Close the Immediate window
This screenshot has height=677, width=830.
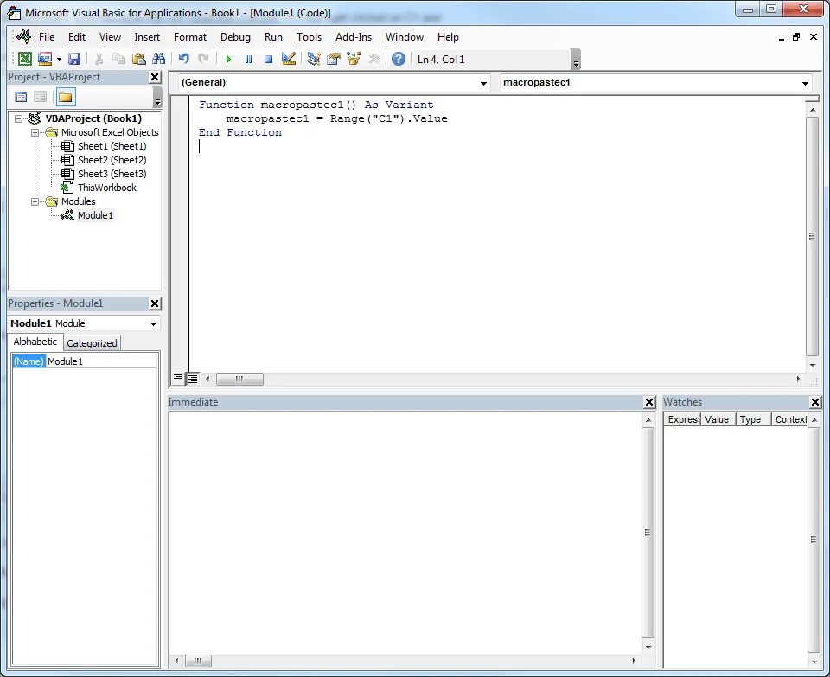tap(649, 402)
